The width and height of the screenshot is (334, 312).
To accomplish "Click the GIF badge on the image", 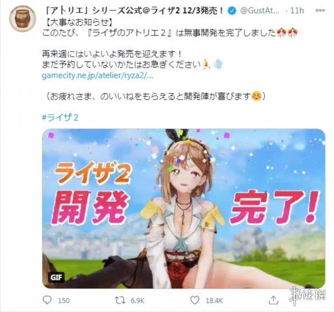I will pyautogui.click(x=56, y=278).
